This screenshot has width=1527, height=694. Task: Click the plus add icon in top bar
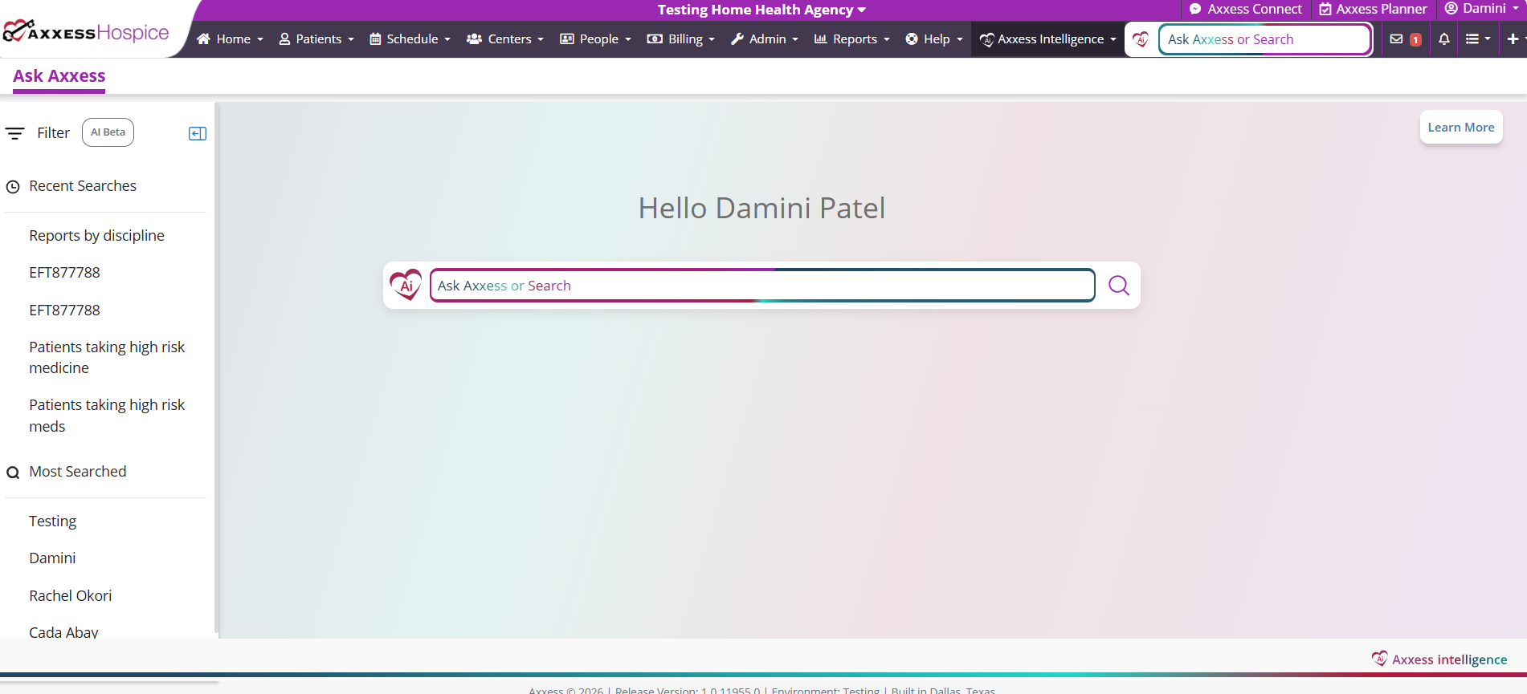point(1512,39)
